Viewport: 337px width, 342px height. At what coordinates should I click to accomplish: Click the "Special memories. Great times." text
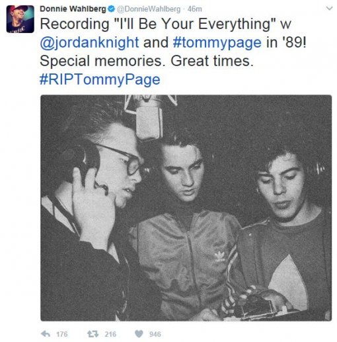(147, 61)
